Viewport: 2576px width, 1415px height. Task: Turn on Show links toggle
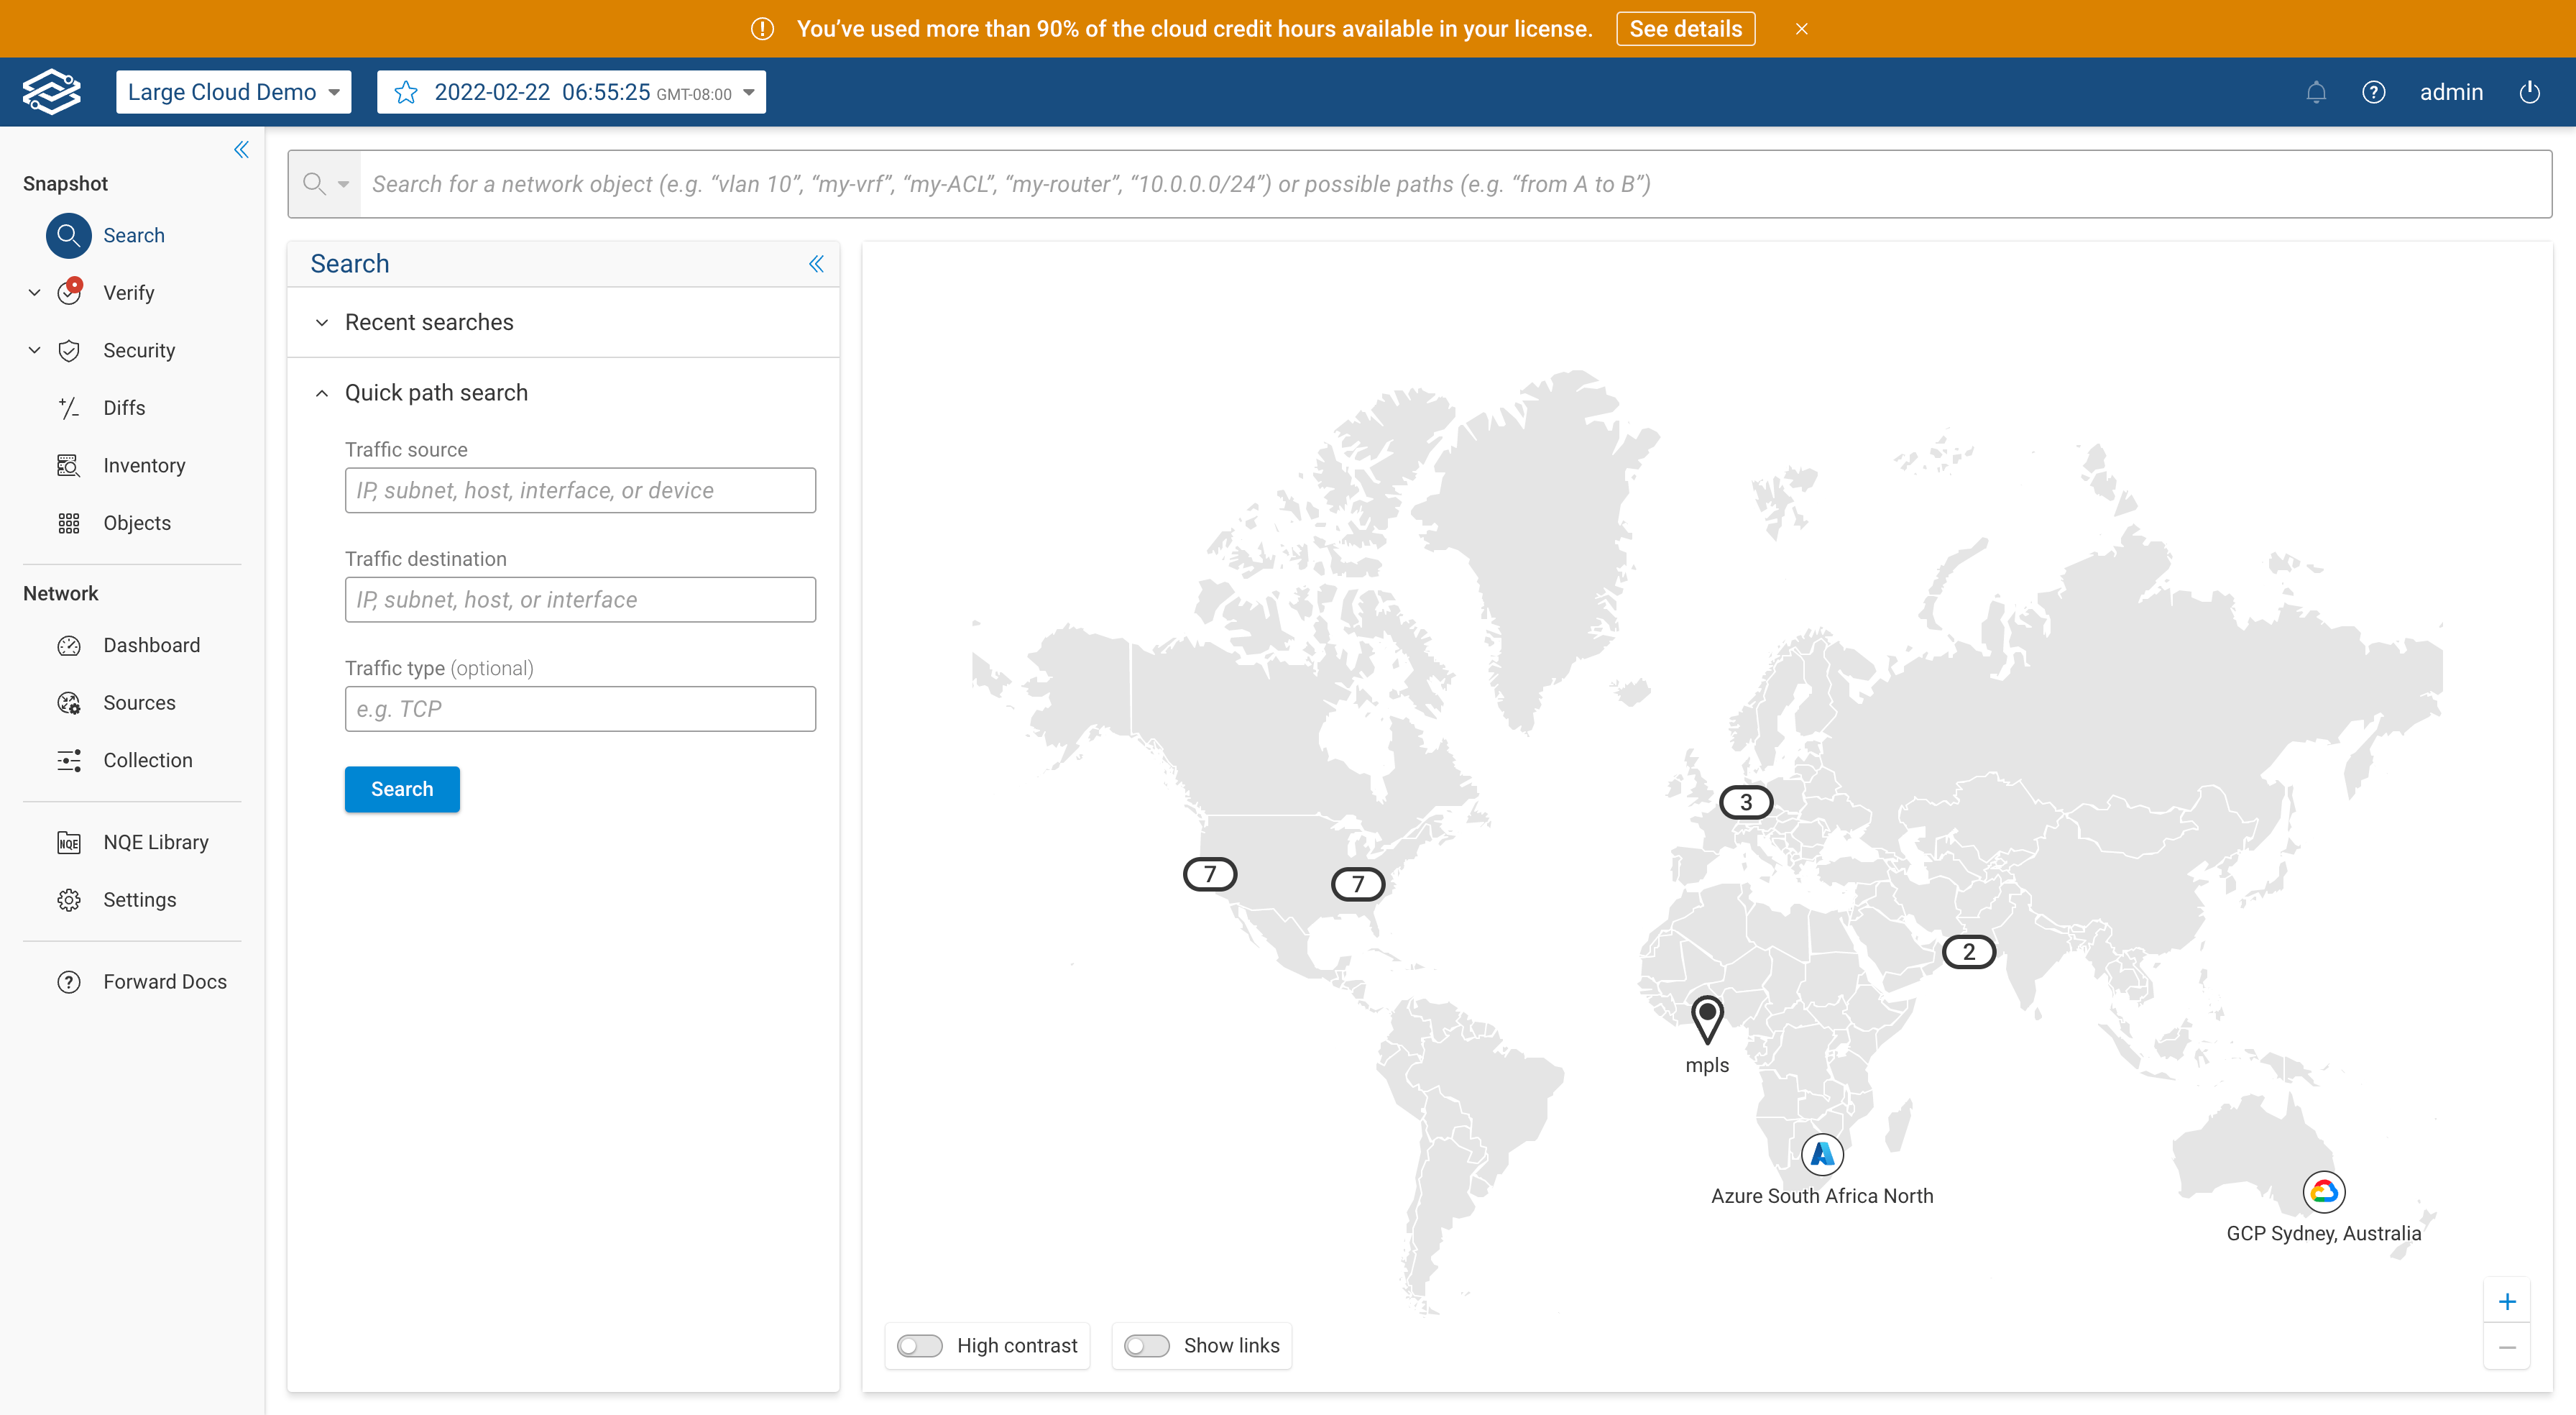click(x=1146, y=1345)
